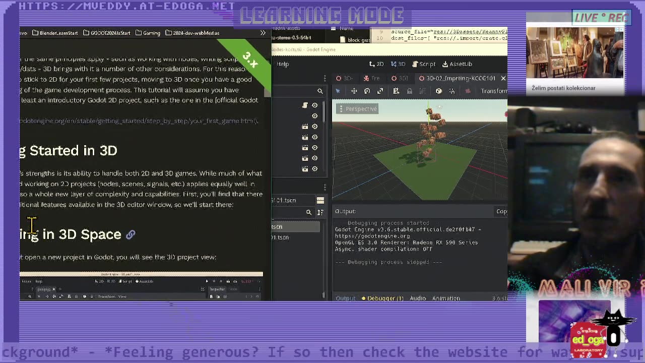The height and width of the screenshot is (363, 645).
Task: Open the BlenderLearnStart bookmark folder
Action: pos(55,33)
